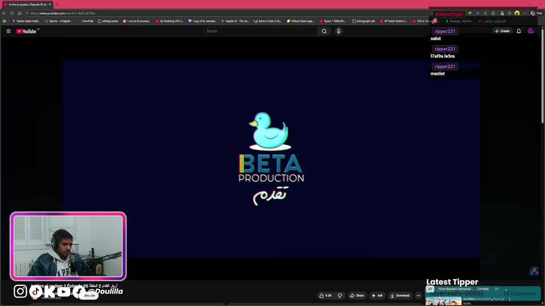The image size is (545, 306).
Task: Like the video showing 9.3K likes
Action: point(326,295)
